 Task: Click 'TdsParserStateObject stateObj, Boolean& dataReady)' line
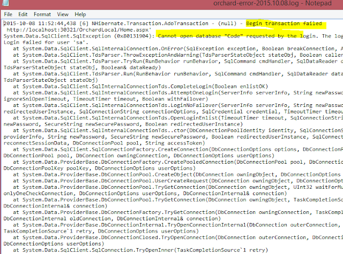pos(82,68)
